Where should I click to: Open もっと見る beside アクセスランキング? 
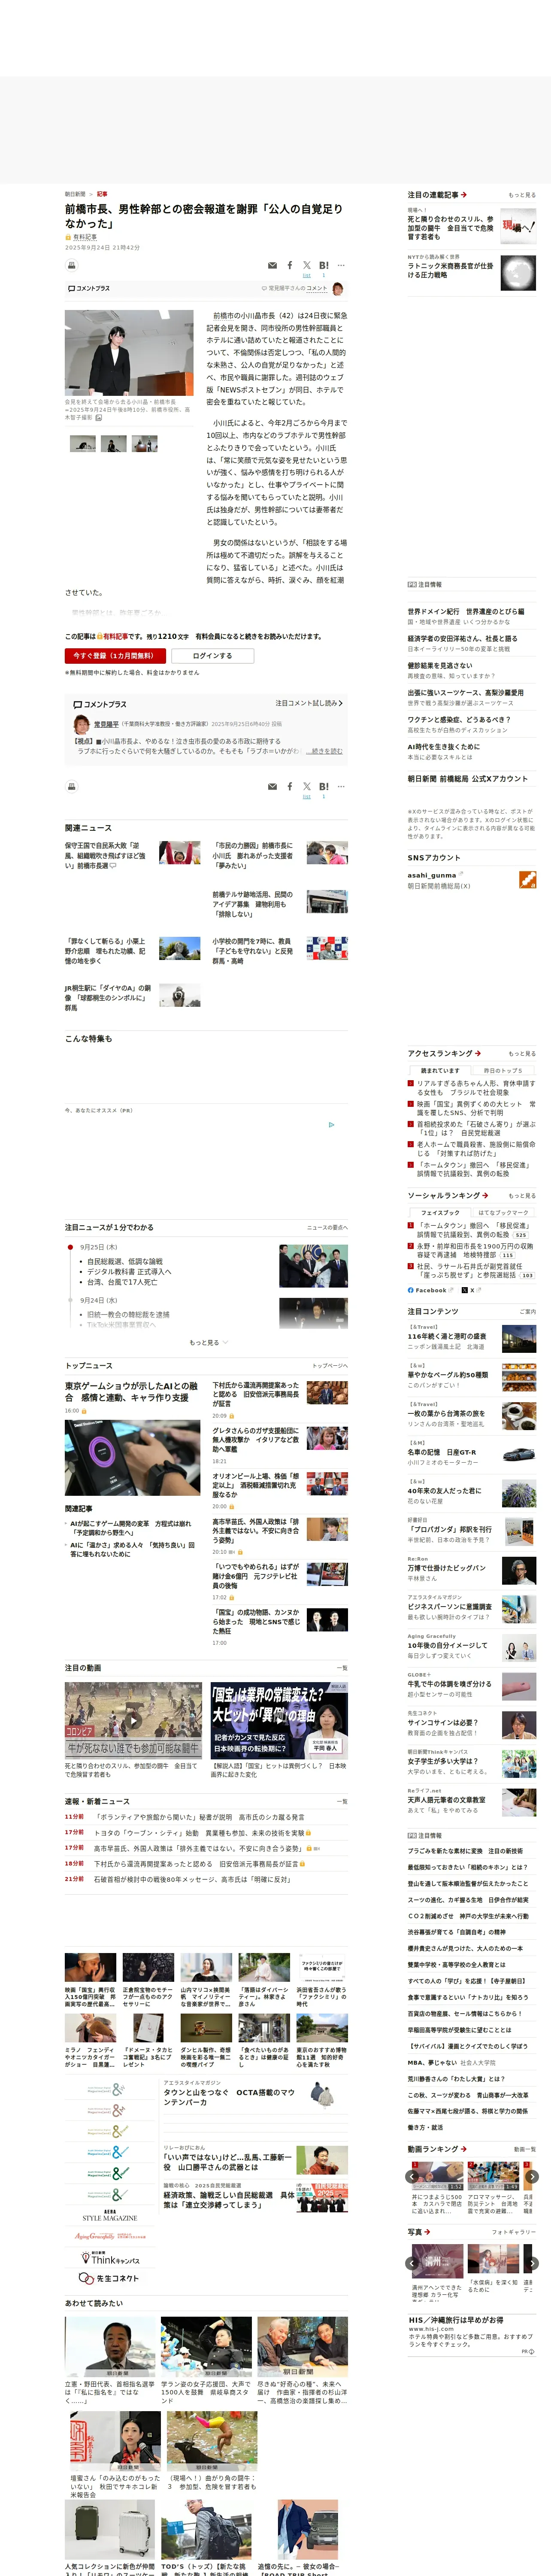522,1053
